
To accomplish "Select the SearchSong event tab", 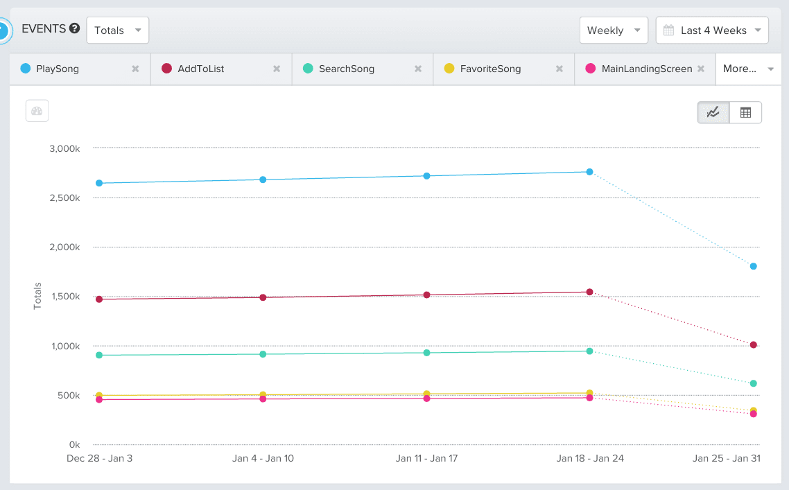I will click(x=346, y=69).
